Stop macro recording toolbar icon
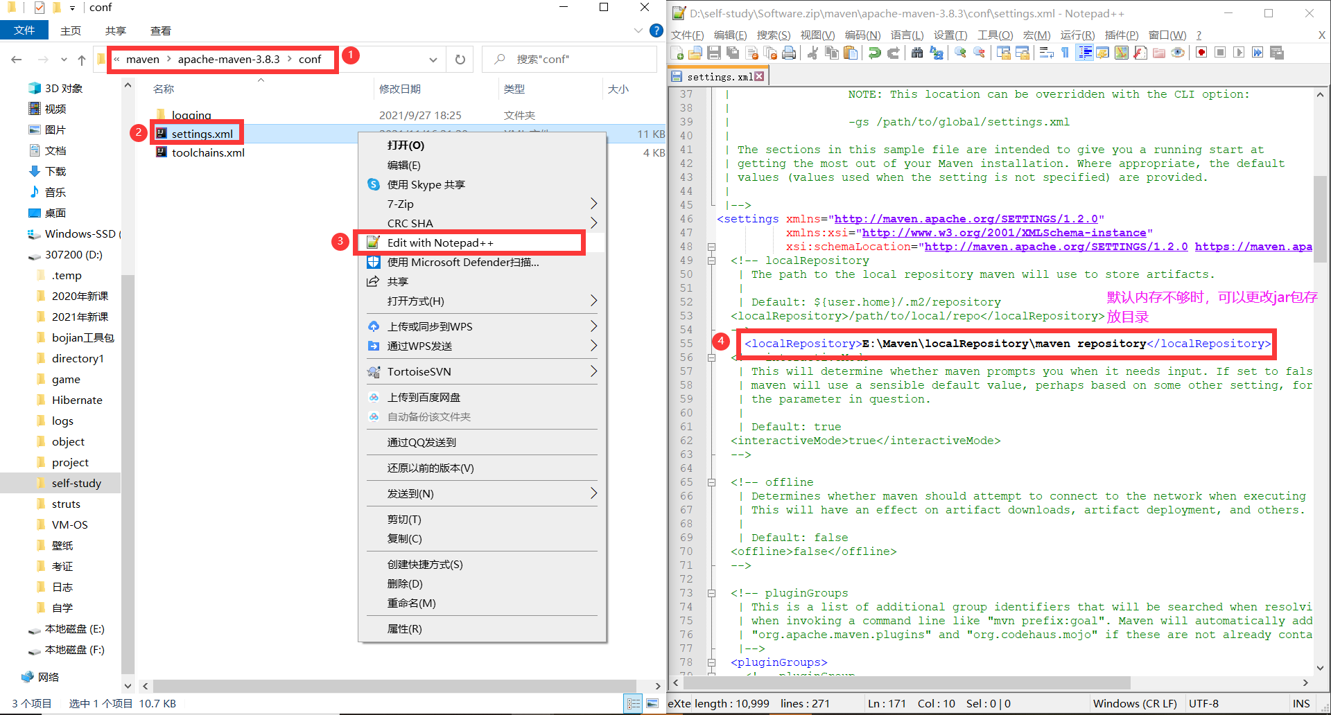The height and width of the screenshot is (715, 1331). 1220,53
